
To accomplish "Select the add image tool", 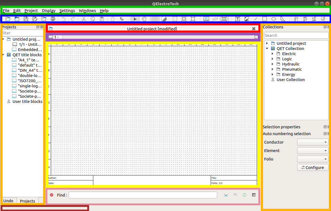I will (247, 19).
